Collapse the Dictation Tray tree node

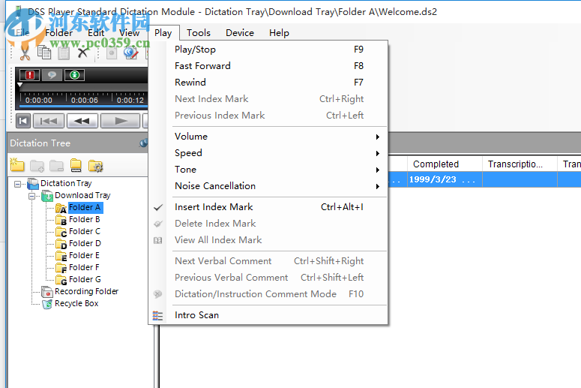click(x=17, y=184)
